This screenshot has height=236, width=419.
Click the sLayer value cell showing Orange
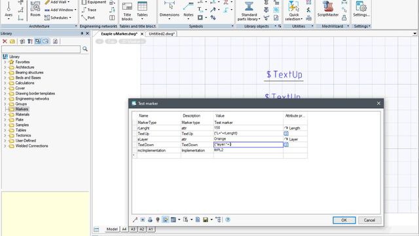248,139
